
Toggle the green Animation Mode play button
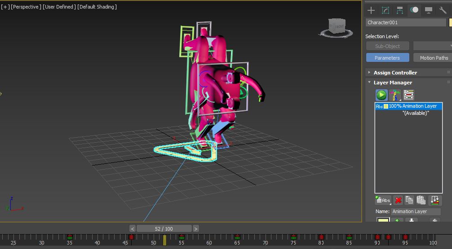(x=381, y=95)
